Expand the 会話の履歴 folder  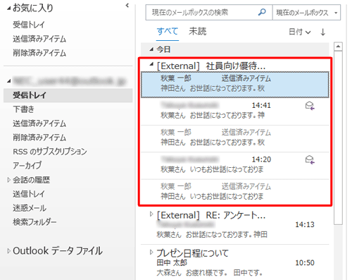click(x=8, y=180)
